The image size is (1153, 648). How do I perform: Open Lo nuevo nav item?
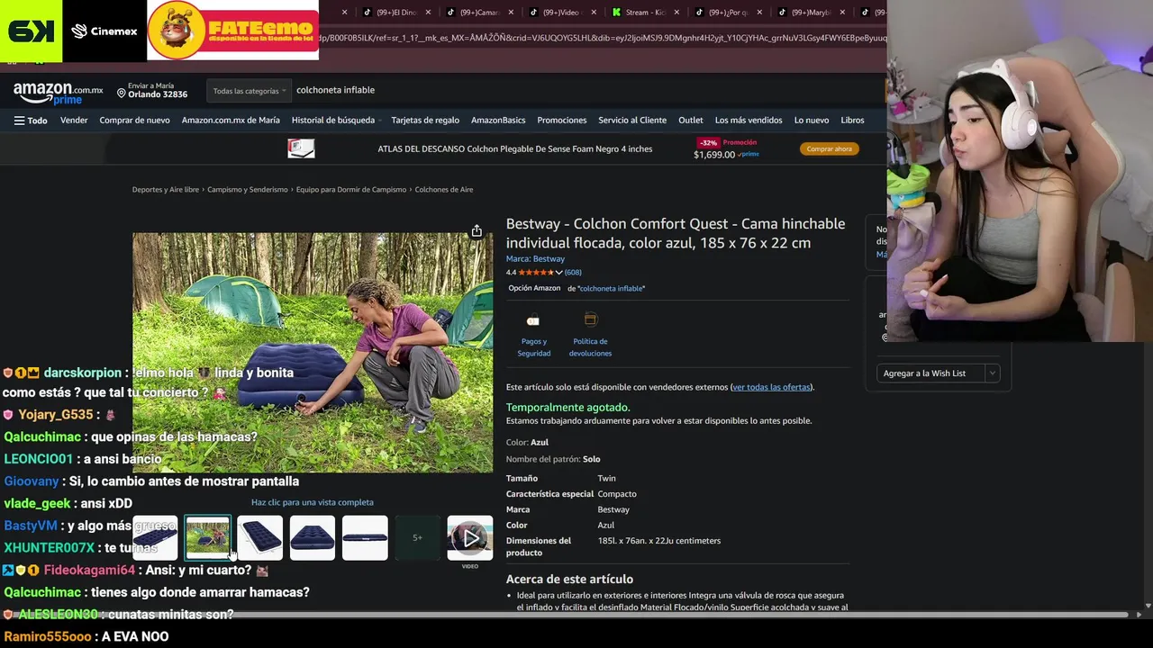(812, 121)
